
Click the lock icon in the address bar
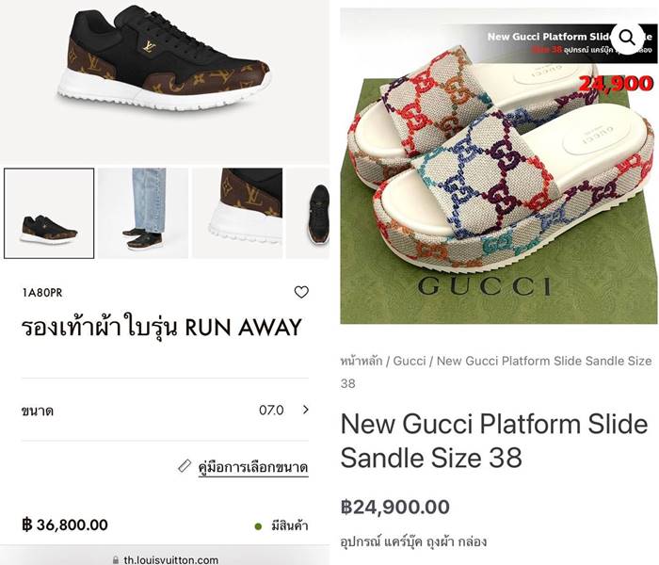point(116,559)
